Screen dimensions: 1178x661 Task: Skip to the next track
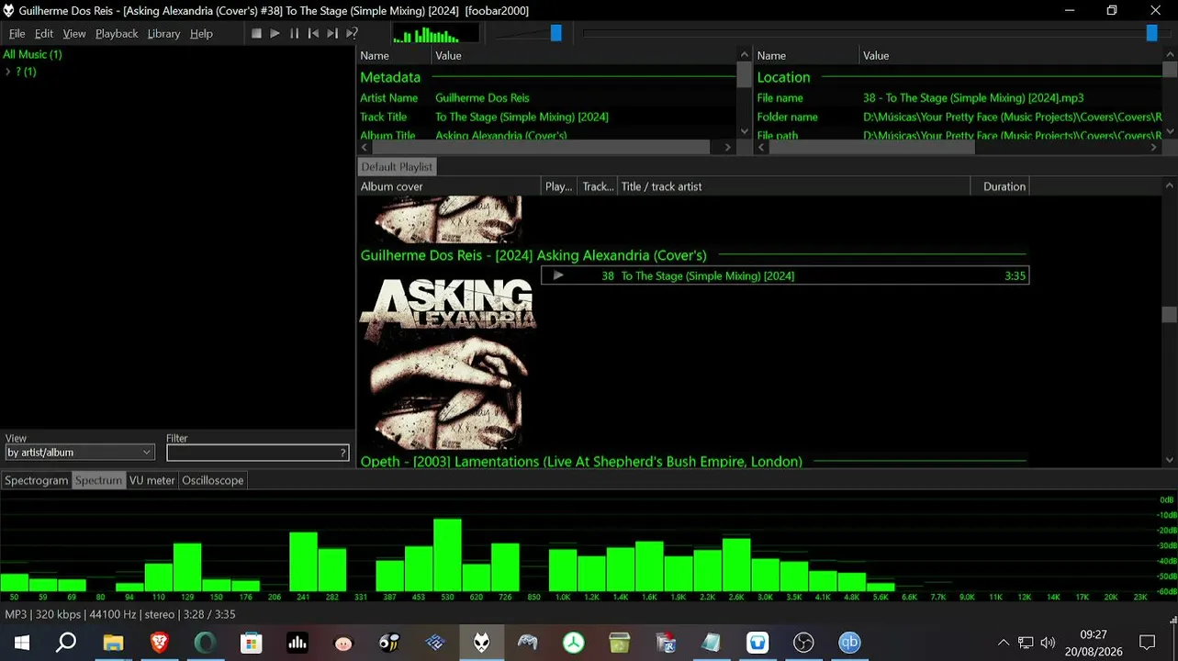point(332,34)
